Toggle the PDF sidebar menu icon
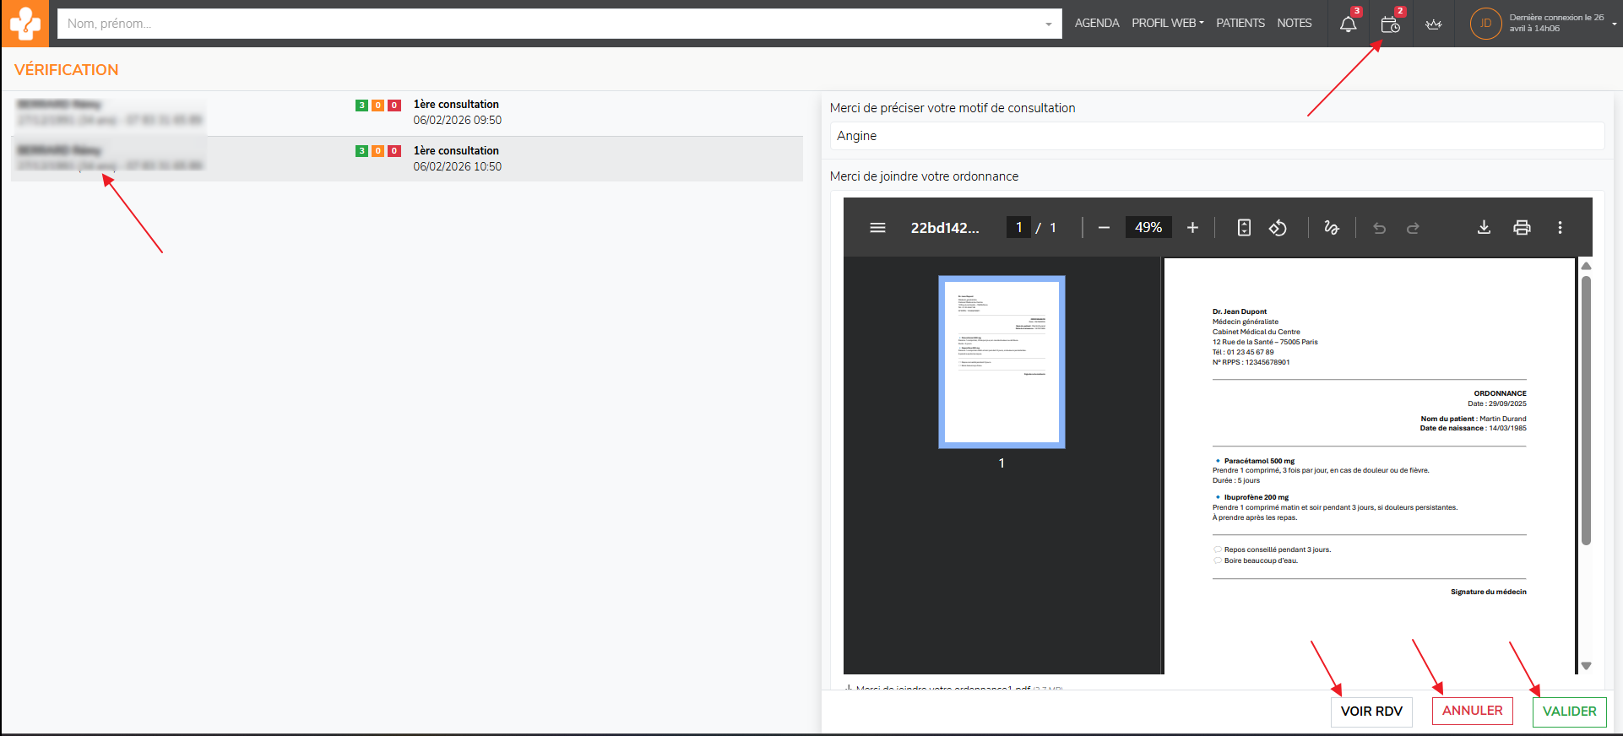The image size is (1623, 736). pos(877,228)
